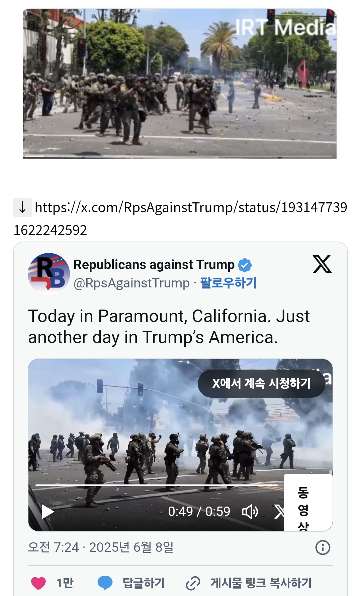Open the tweet timestamp 오전 7:24 2025년 6월 8일
This screenshot has width=361, height=596.
101,547
